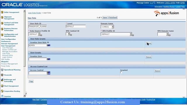Select Account Policy in sidebar
This screenshot has width=187, height=105.
8,55
